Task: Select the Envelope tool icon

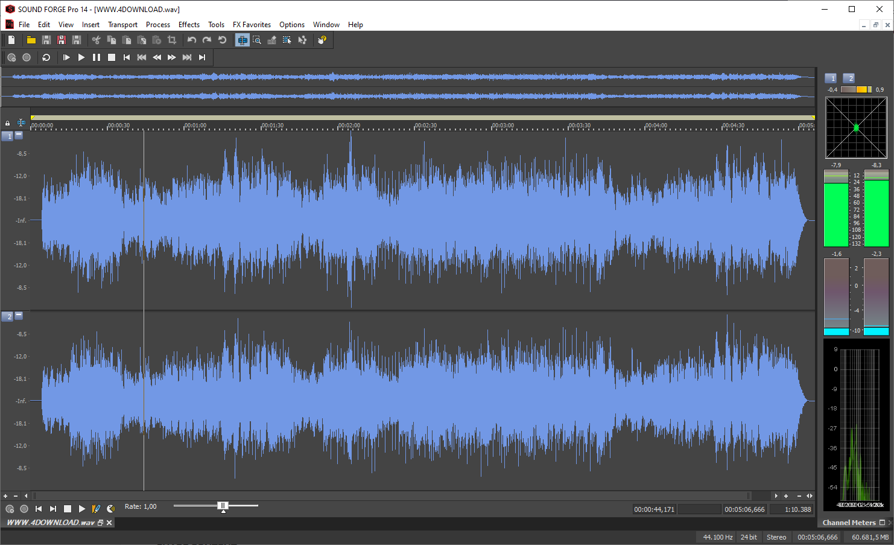Action: (x=302, y=40)
